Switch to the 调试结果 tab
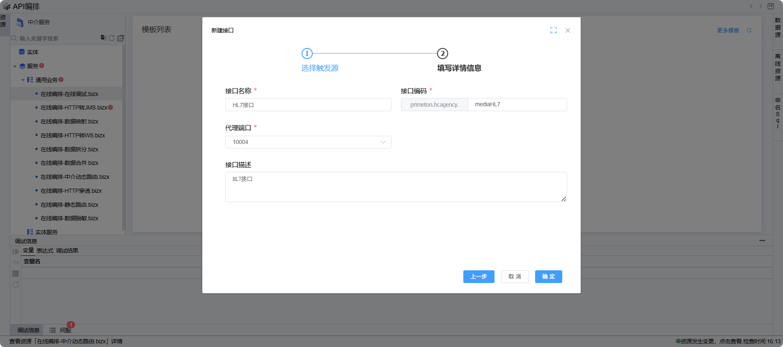The image size is (783, 347). 67,251
